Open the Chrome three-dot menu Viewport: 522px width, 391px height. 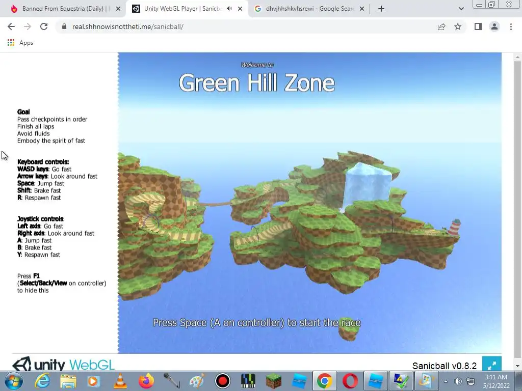[x=511, y=26]
